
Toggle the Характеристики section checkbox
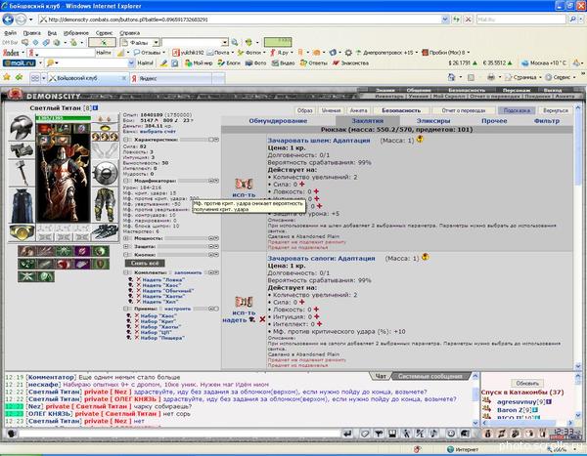pyautogui.click(x=126, y=140)
